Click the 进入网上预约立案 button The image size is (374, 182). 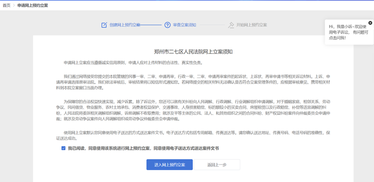point(170,165)
